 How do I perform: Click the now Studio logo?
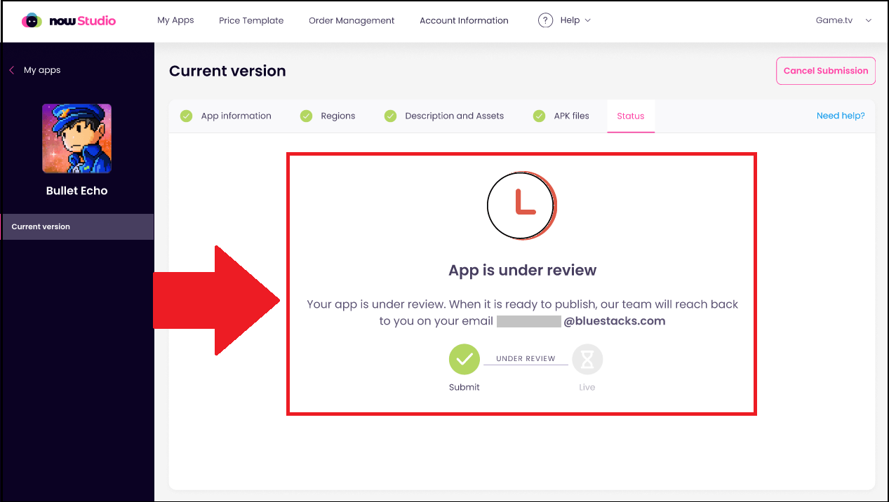pos(69,20)
